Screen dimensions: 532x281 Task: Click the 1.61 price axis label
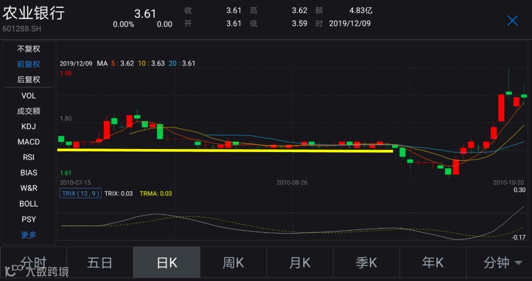tap(66, 173)
